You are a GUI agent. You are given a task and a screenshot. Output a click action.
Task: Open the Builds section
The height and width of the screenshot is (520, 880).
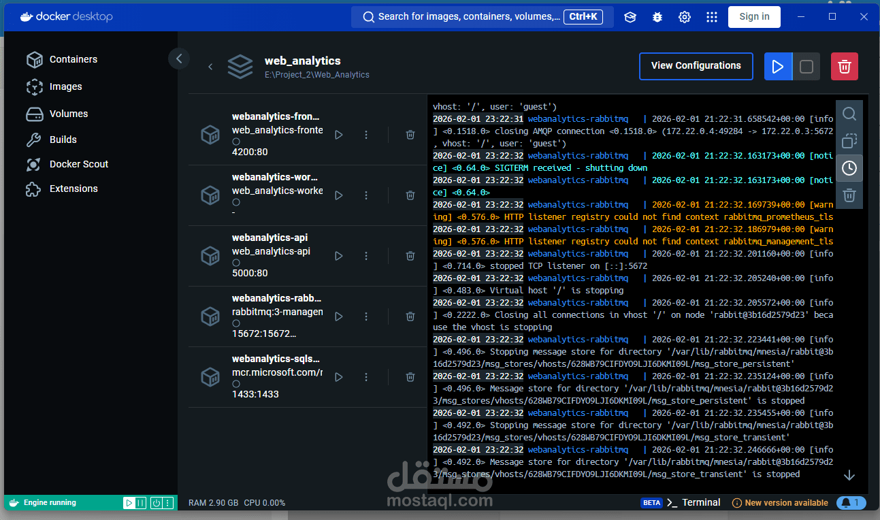coord(52,140)
